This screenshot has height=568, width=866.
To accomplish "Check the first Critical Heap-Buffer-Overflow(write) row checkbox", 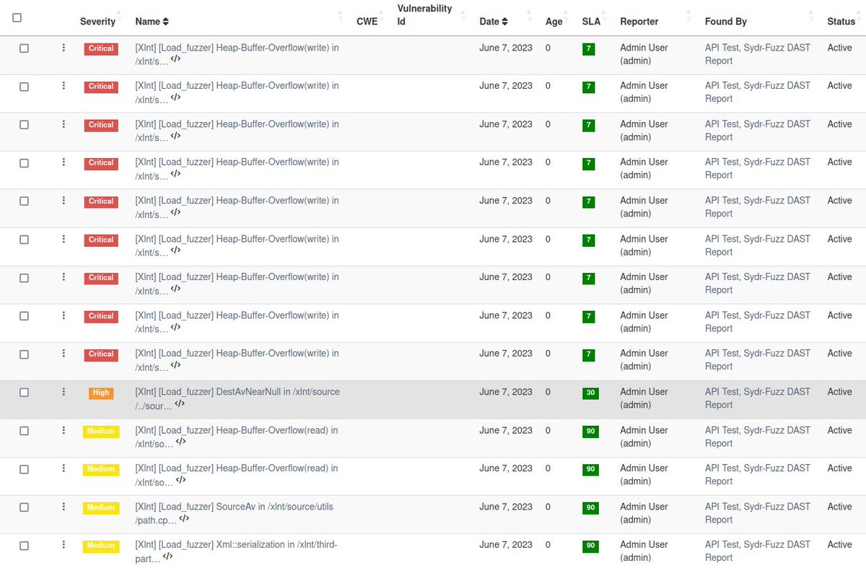I will point(24,48).
